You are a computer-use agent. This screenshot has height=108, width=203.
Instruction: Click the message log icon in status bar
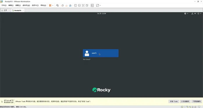pos(199,107)
